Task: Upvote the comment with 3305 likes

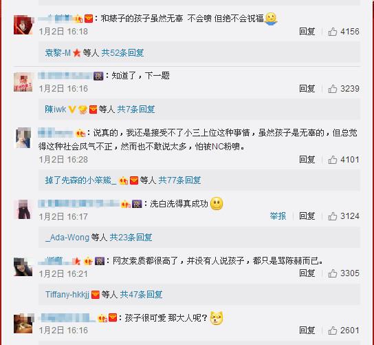Action: [333, 273]
